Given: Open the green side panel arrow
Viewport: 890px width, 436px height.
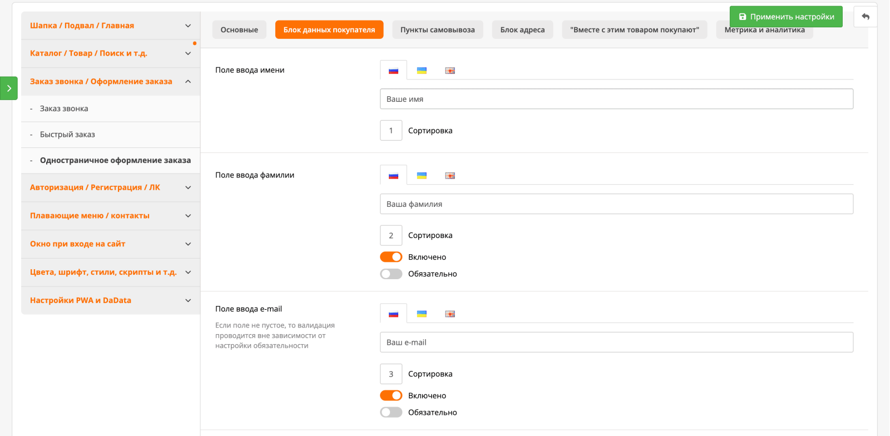Looking at the screenshot, I should click(x=9, y=88).
